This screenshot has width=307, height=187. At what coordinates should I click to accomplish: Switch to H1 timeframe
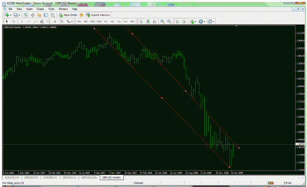tap(106, 22)
